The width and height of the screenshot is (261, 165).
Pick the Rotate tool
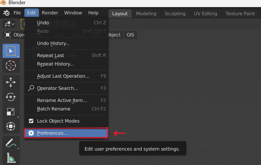11,97
